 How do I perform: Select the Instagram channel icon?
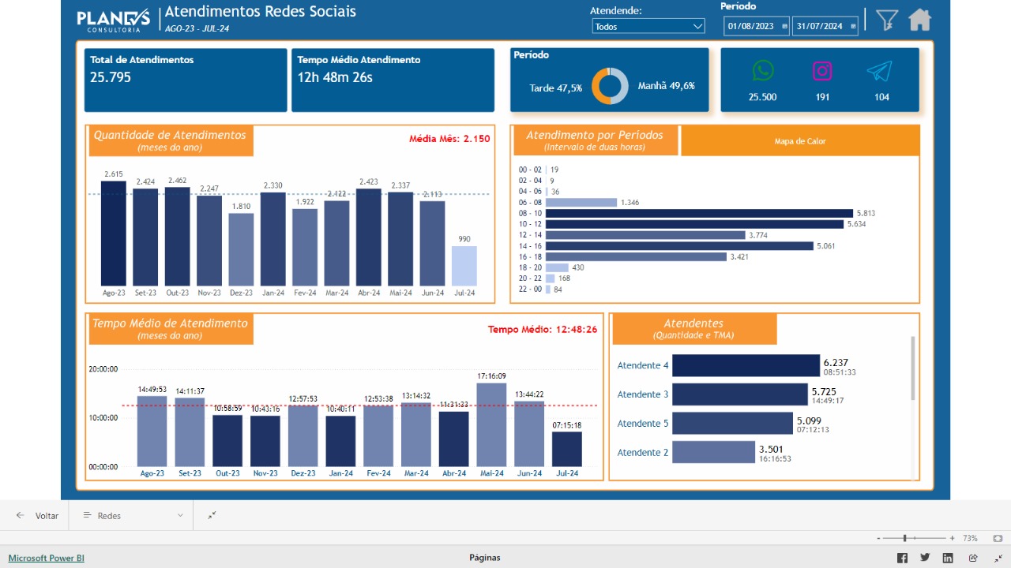822,71
